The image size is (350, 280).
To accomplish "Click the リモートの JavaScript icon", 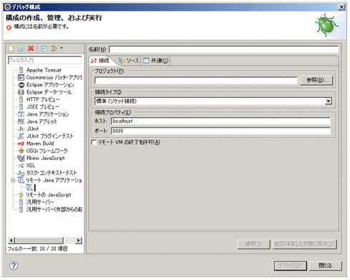I will (21, 195).
